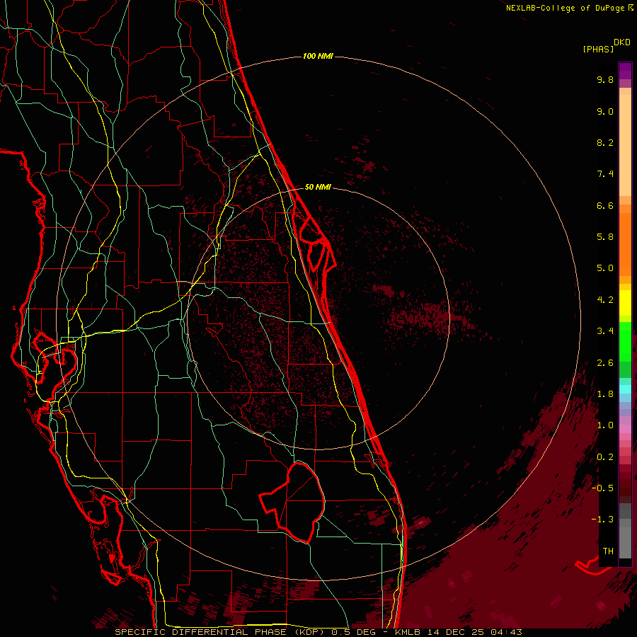Click the 8.2 scale value
Viewport: 637px width, 637px height.
605,142
